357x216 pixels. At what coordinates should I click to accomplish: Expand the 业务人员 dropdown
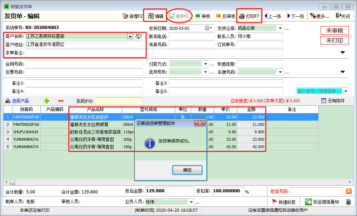[191, 202]
